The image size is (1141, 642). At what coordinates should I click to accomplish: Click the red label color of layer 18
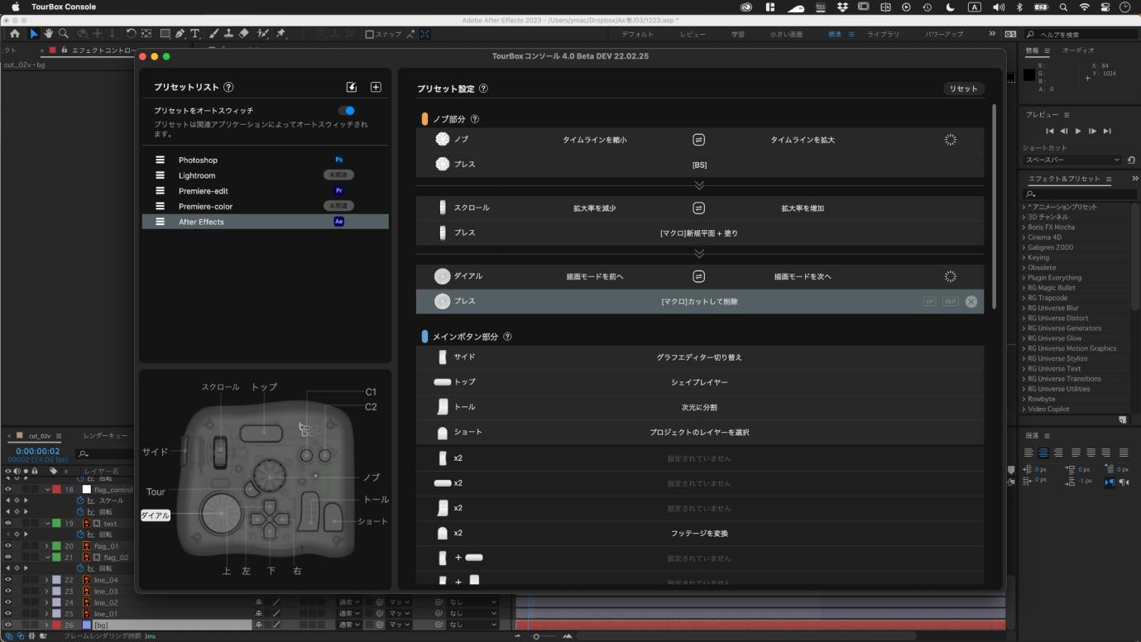pyautogui.click(x=56, y=490)
